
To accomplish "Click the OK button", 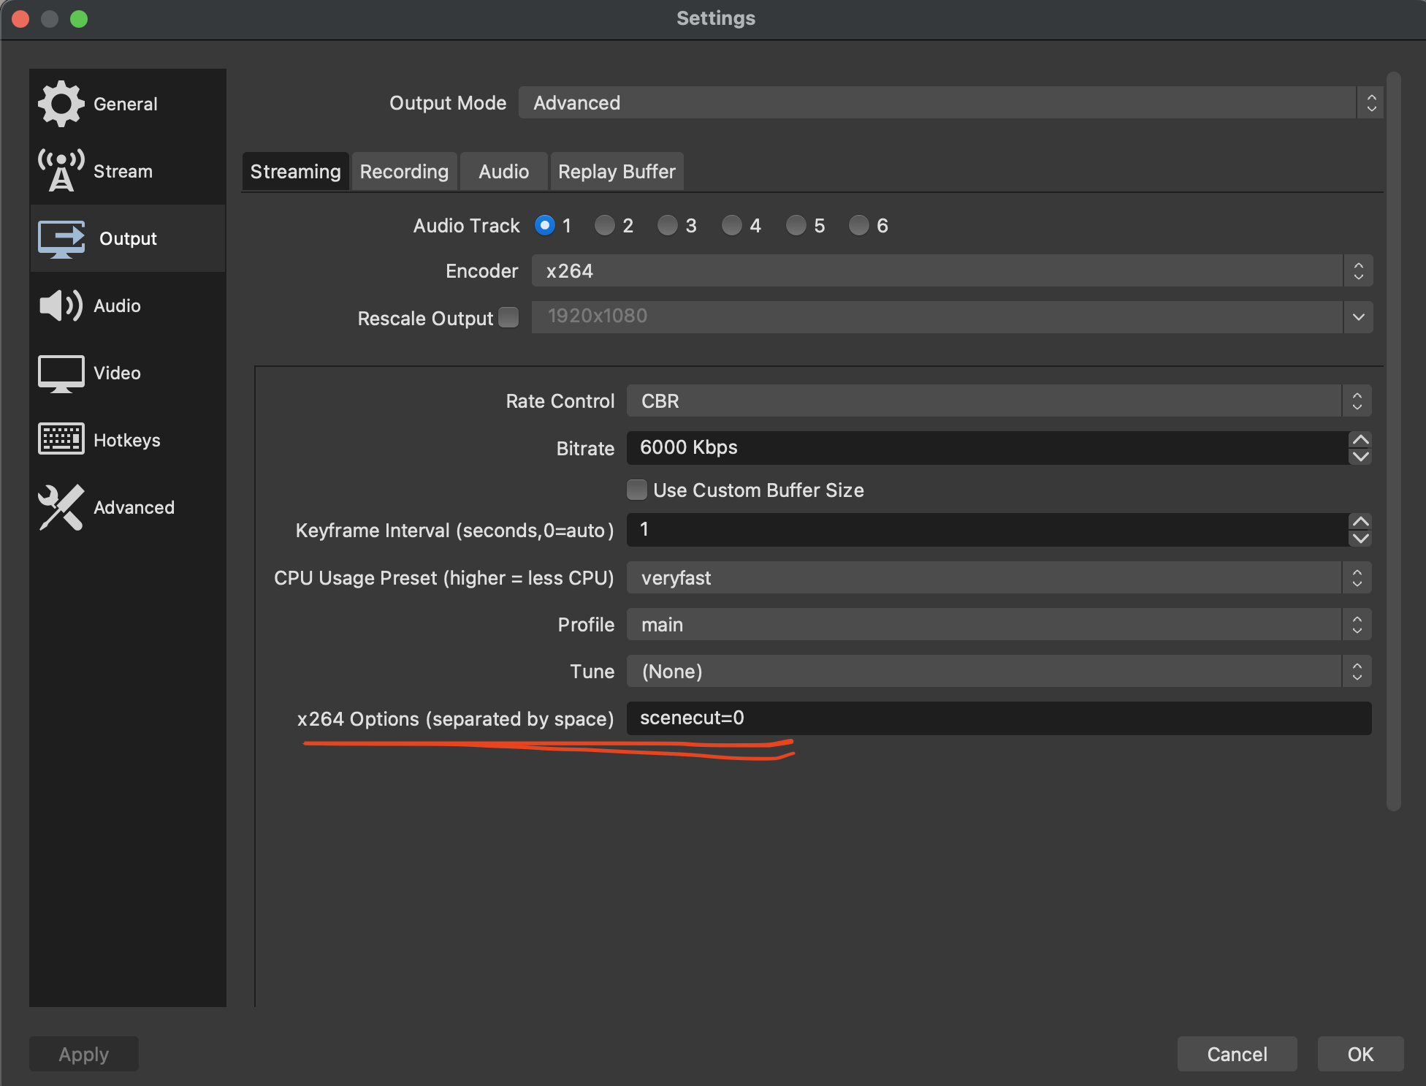I will tap(1360, 1054).
